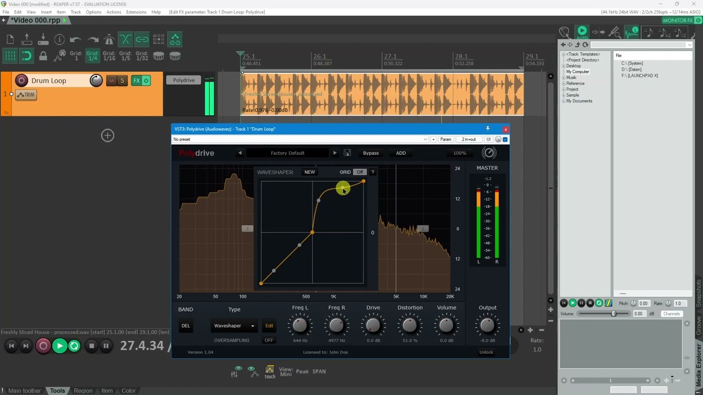Open the File menu
703x395 pixels.
(5, 12)
